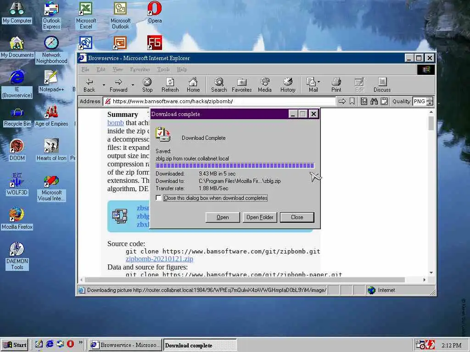
Task: Select the My Computer desktop icon
Action: 17,12
